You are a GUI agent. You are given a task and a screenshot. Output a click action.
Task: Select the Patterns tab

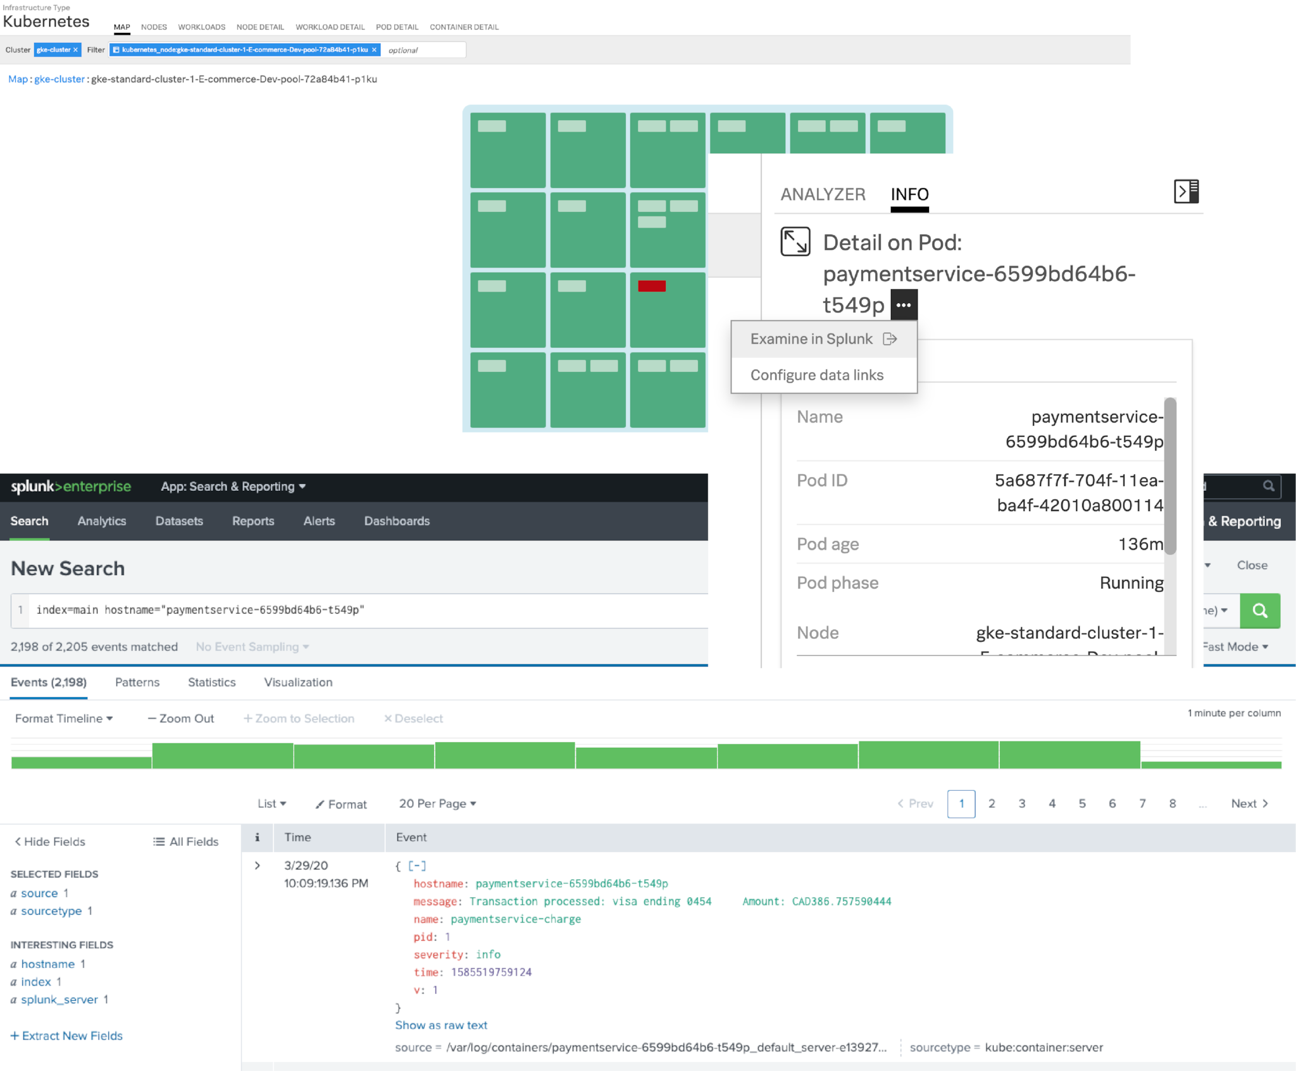point(137,683)
